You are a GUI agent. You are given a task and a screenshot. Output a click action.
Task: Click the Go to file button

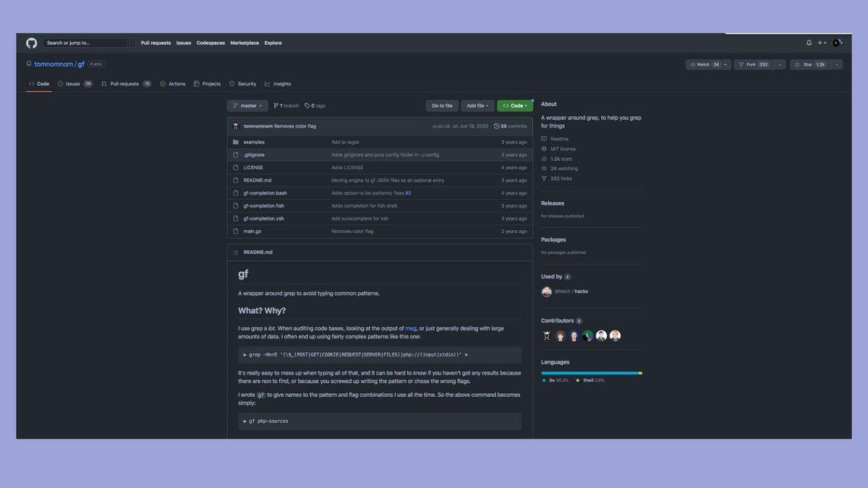[442, 106]
